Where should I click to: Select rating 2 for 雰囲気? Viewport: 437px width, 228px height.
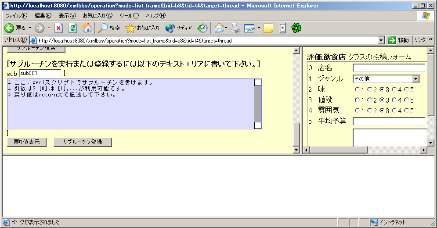(369, 110)
